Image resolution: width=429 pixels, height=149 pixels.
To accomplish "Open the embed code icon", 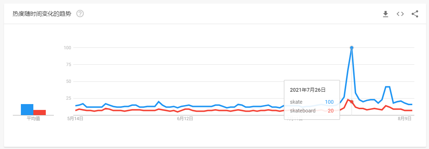I will click(x=400, y=14).
